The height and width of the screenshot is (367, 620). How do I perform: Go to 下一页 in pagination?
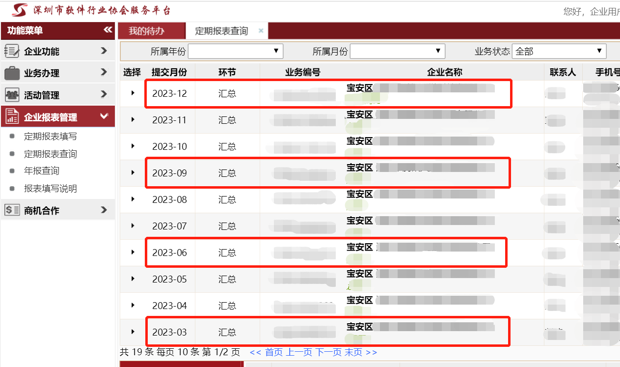(328, 352)
